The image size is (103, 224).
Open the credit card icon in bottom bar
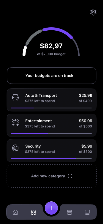tap(87, 212)
